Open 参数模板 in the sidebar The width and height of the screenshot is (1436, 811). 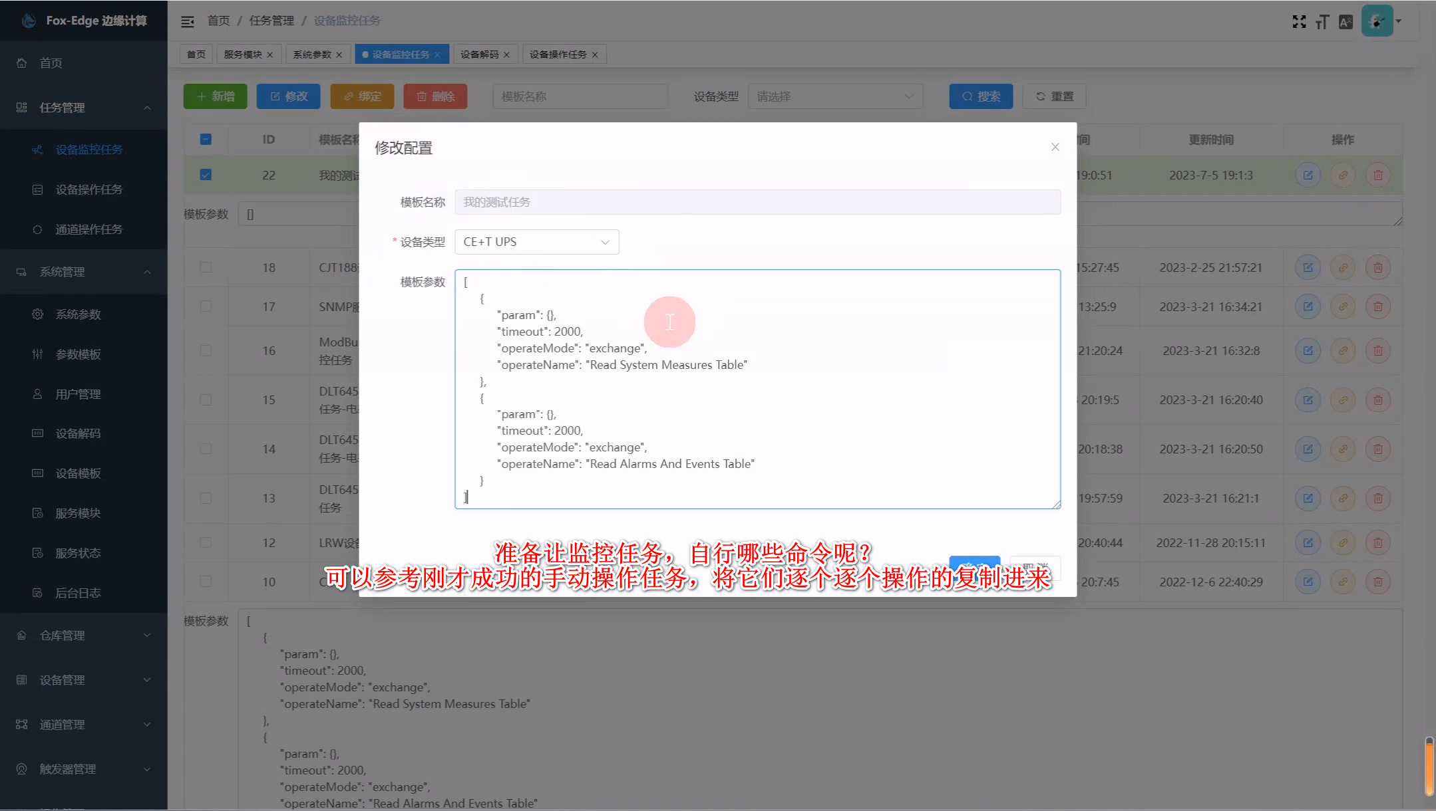[x=78, y=354]
